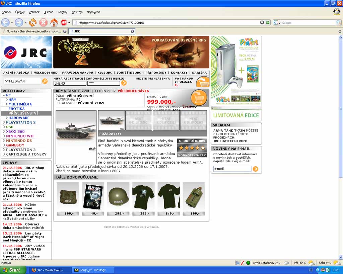Open the Záložky menu
The height and width of the screenshot is (274, 343).
tap(62, 12)
